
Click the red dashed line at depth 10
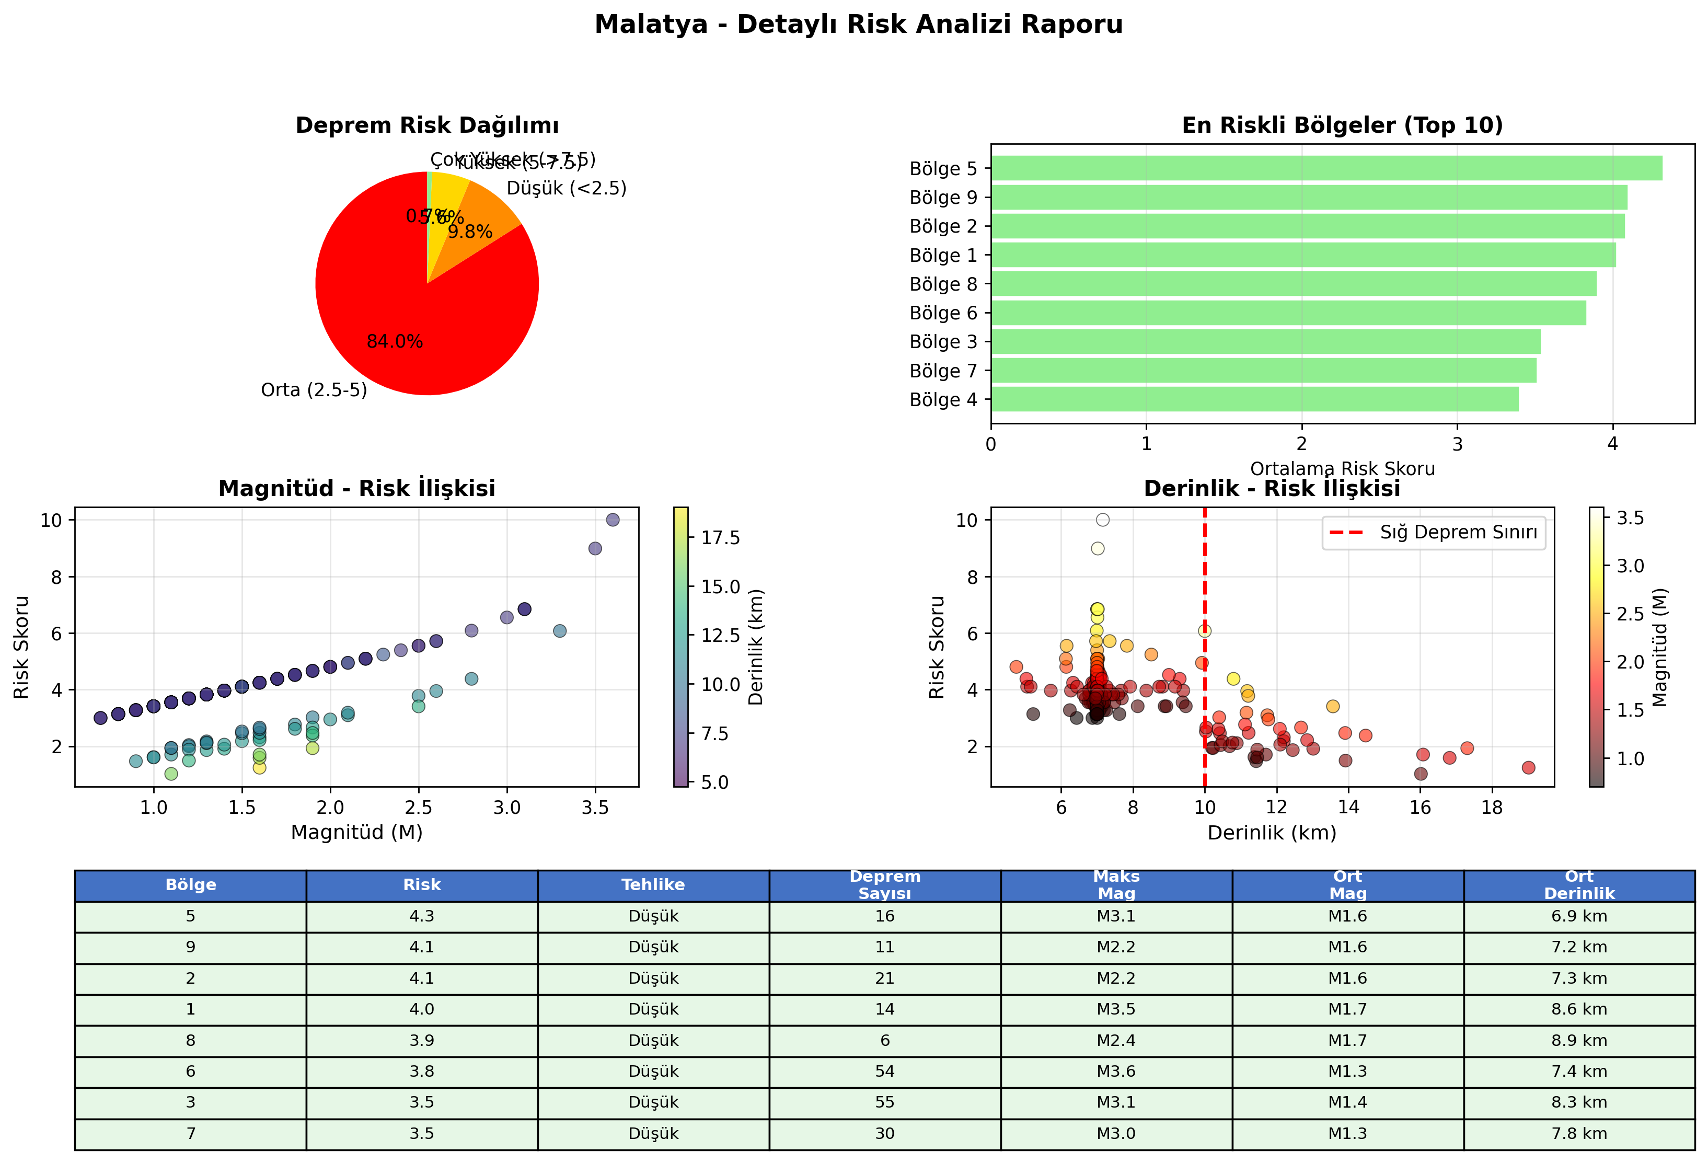coord(1205,647)
